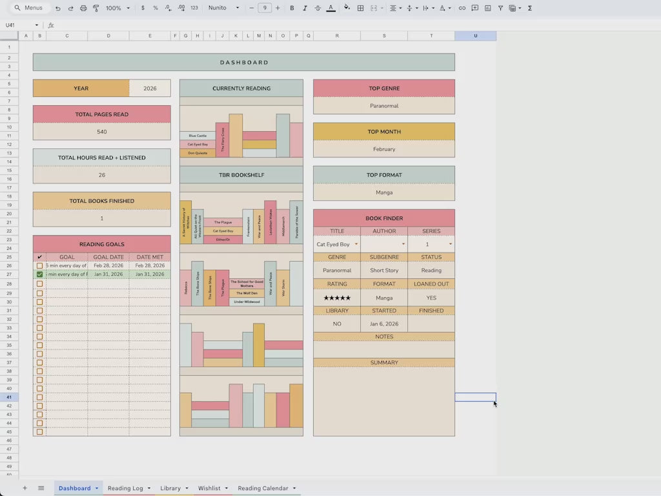Image resolution: width=661 pixels, height=496 pixels.
Task: Apply strikethrough formatting
Action: [318, 8]
